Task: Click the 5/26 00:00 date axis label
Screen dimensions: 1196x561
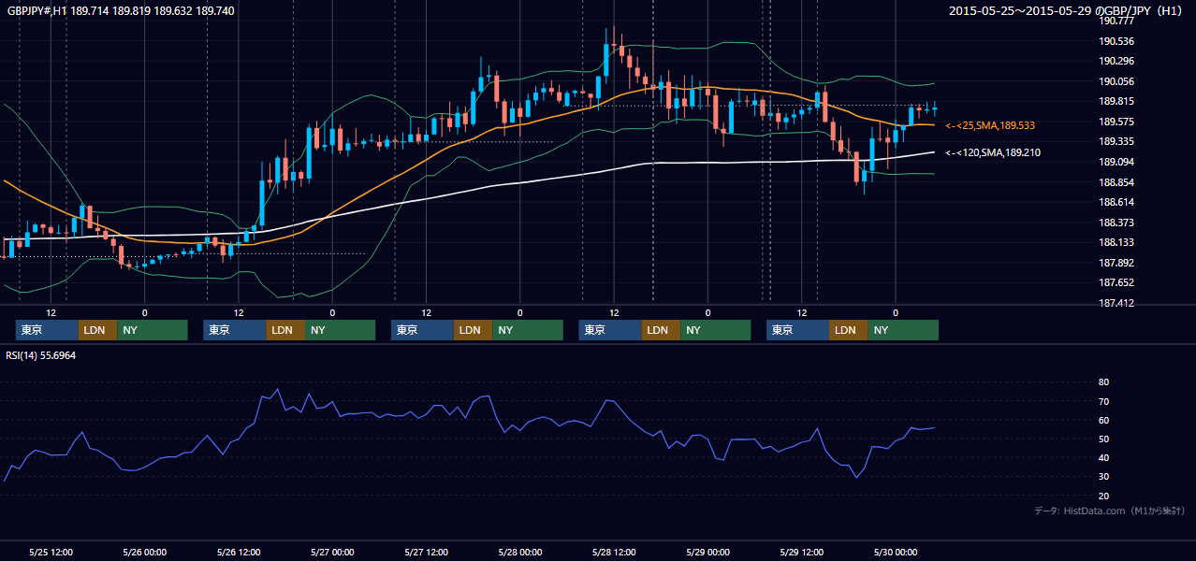Action: [x=144, y=553]
